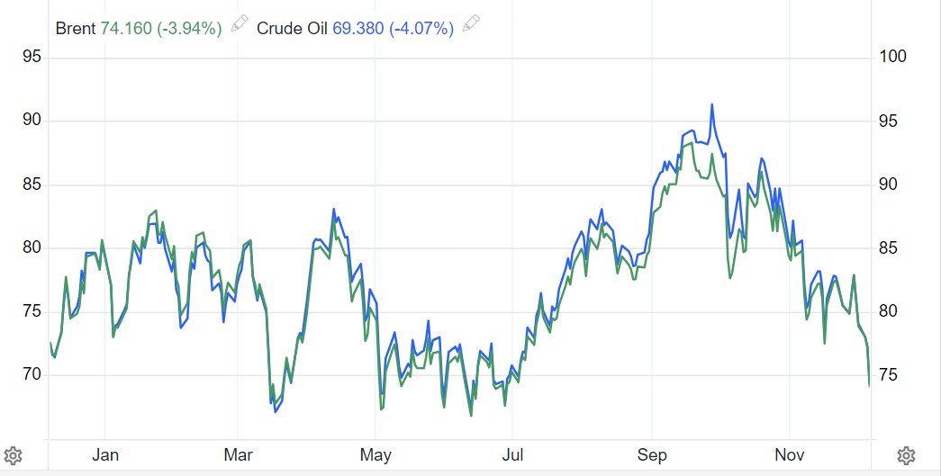Screen dimensions: 941x476
Task: Jump to the Sep time axis label
Action: [652, 454]
